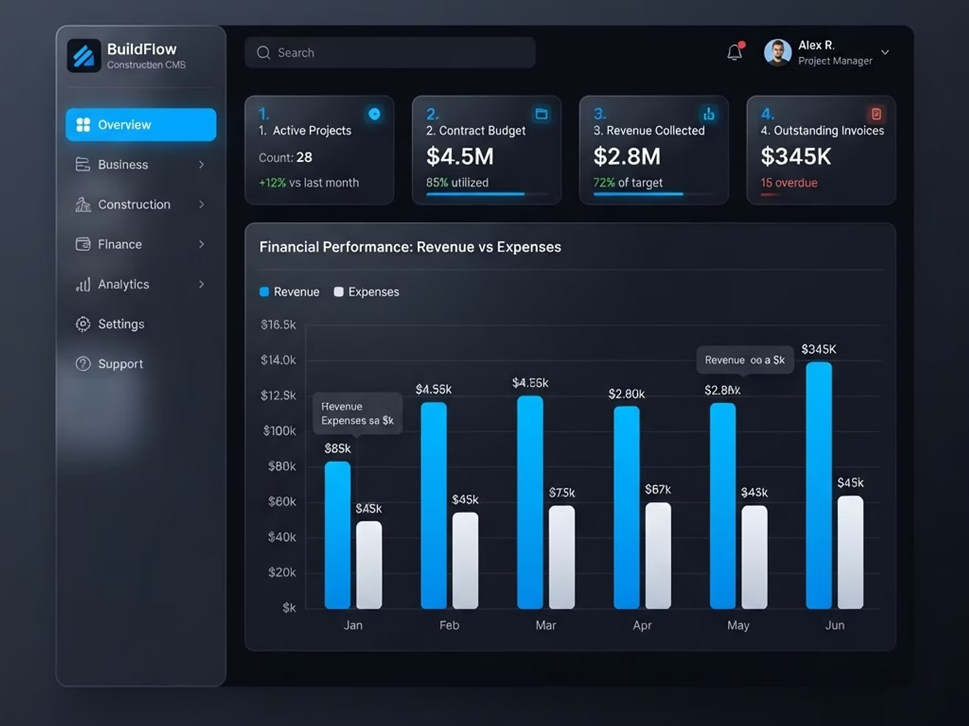Click the Finance wallet icon
Viewport: 969px width, 726px height.
tap(83, 244)
